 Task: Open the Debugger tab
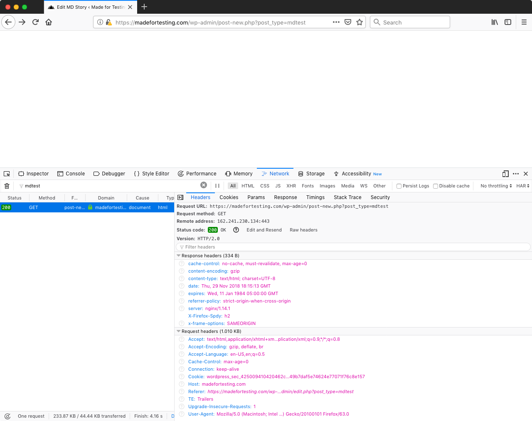point(109,174)
